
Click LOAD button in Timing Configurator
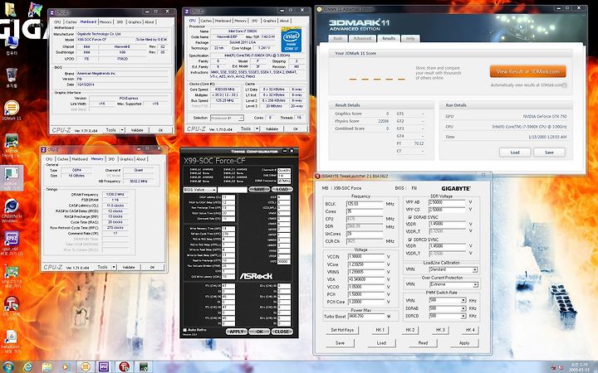tap(282, 189)
